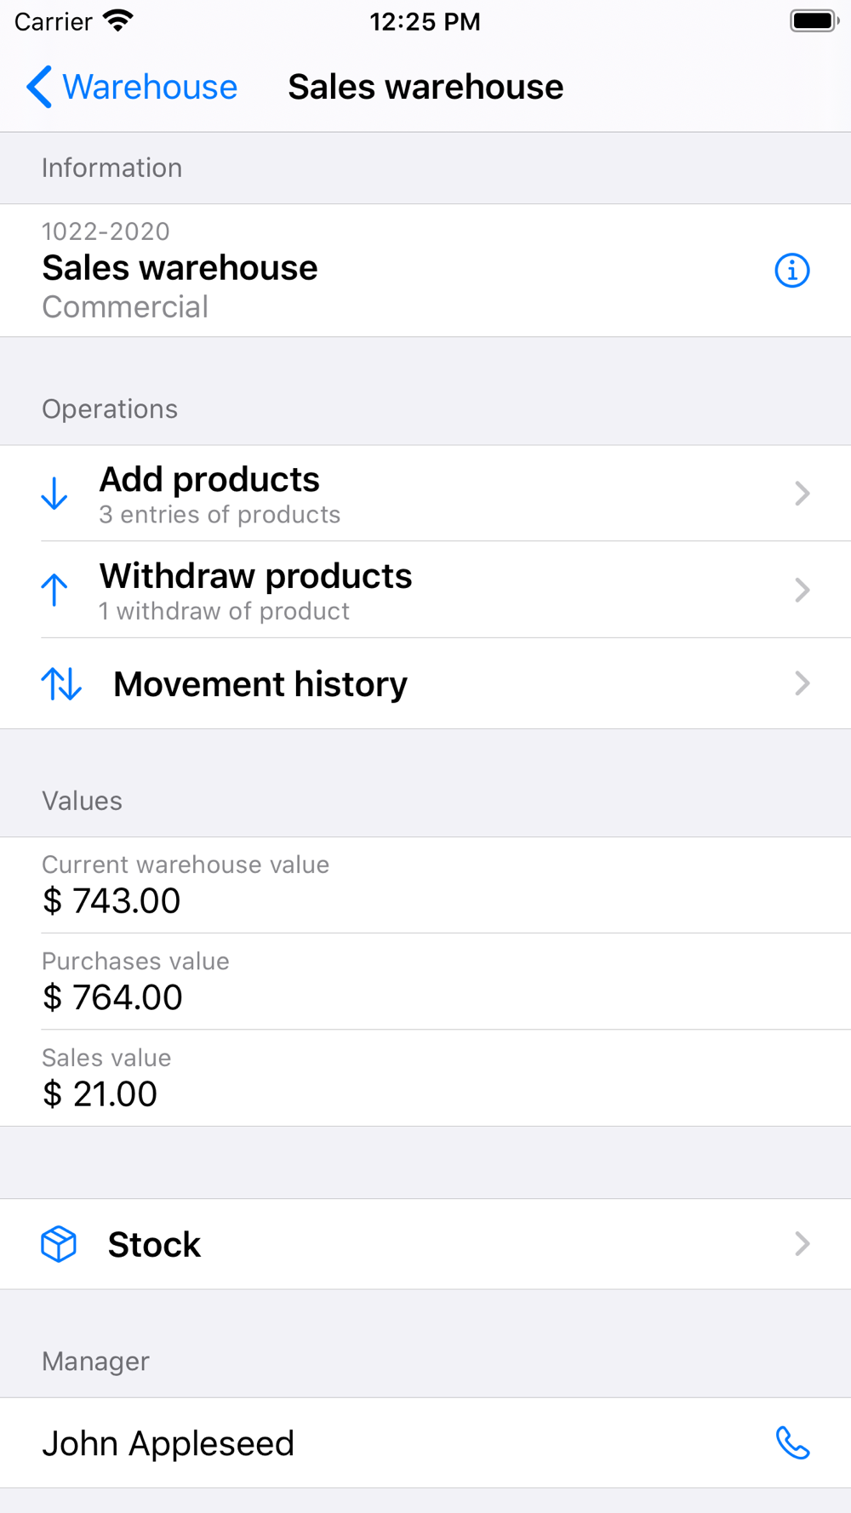Image resolution: width=851 pixels, height=1513 pixels.
Task: Expand Movement history with its chevron
Action: [x=802, y=683]
